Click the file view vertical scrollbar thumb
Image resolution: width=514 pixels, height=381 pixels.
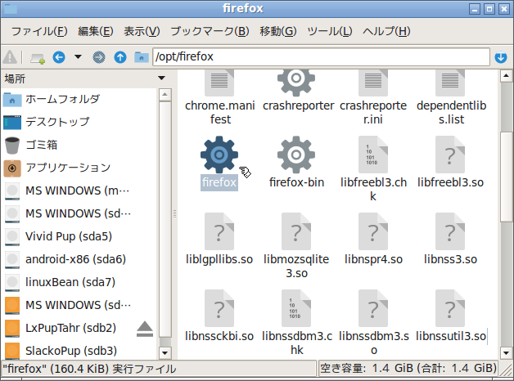coord(506,177)
